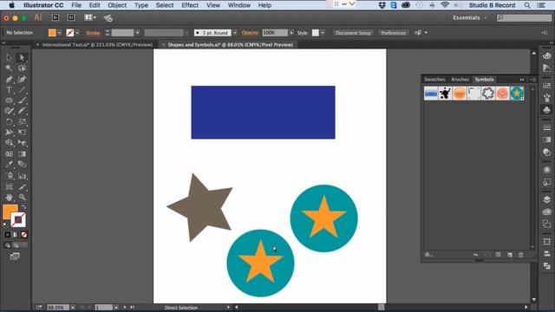This screenshot has width=555, height=312.
Task: Open the zoom level dropdown in the status bar
Action: 73,308
